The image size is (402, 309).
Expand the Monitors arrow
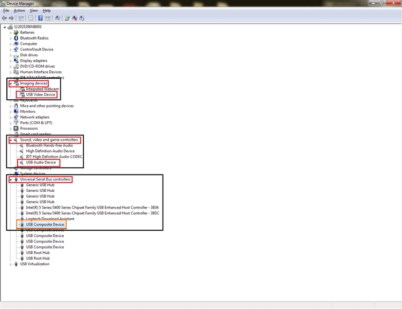coord(11,111)
